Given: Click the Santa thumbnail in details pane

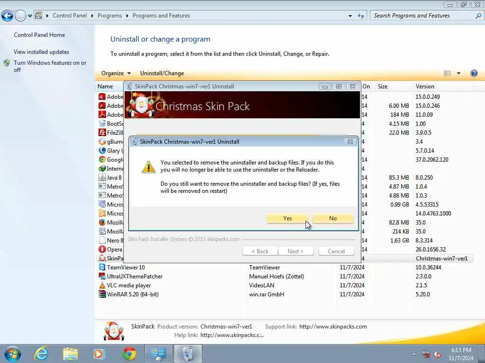Looking at the screenshot, I should click(x=114, y=331).
